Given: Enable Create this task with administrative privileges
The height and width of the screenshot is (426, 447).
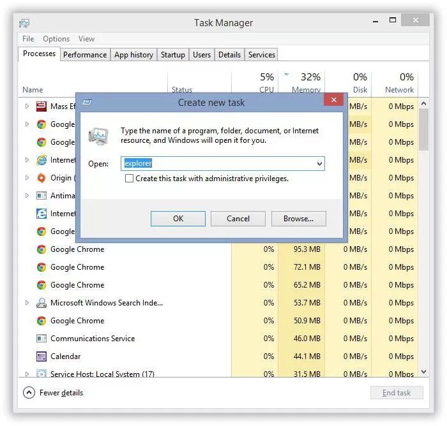Looking at the screenshot, I should 129,179.
